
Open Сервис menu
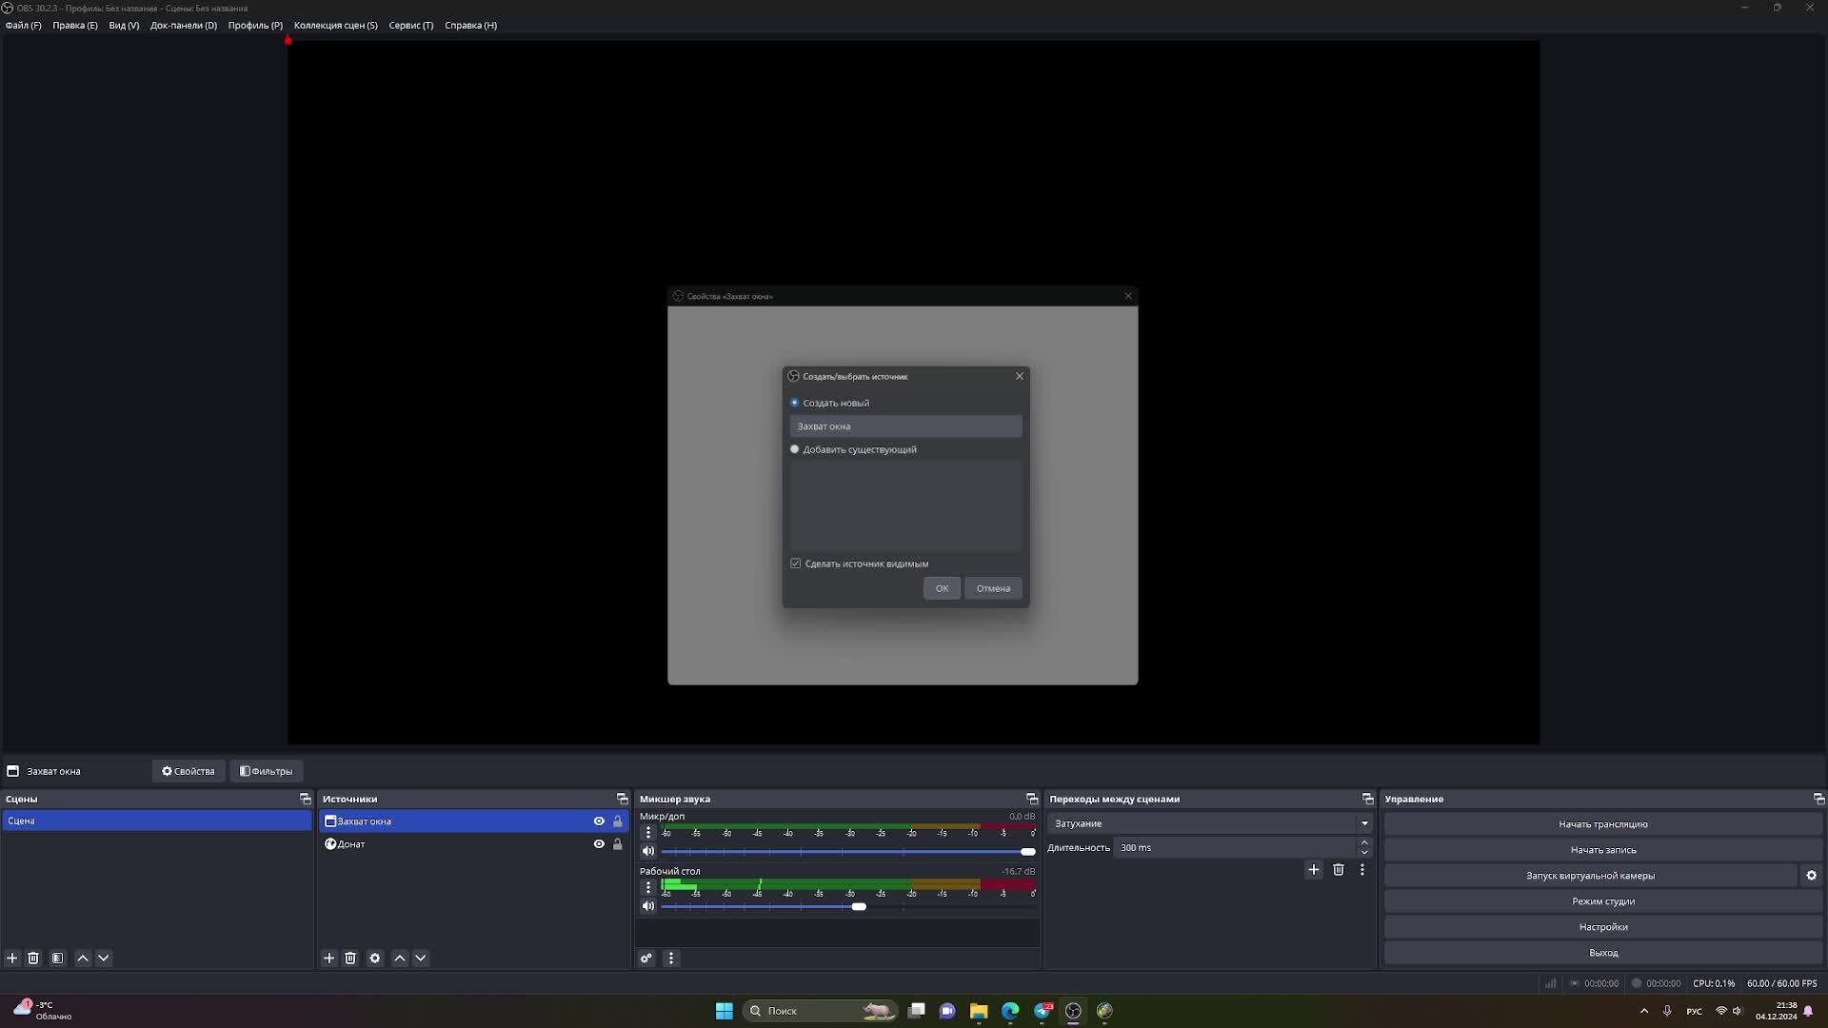pyautogui.click(x=411, y=26)
